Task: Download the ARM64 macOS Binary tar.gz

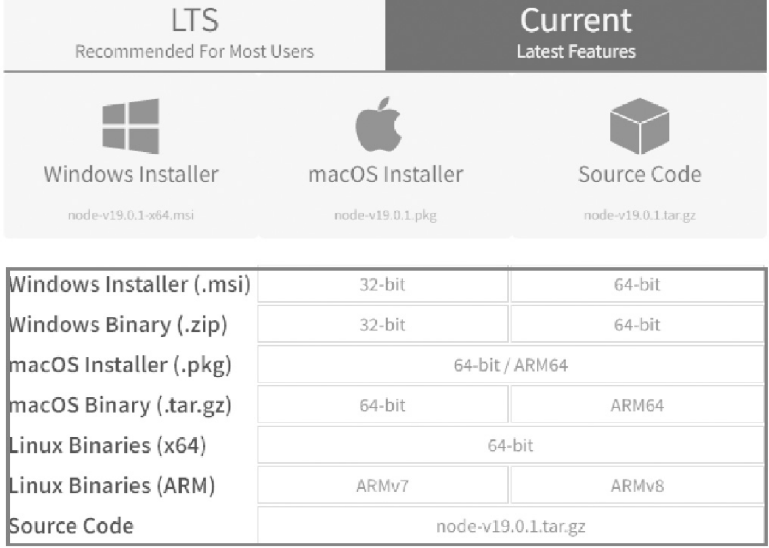Action: (x=637, y=406)
